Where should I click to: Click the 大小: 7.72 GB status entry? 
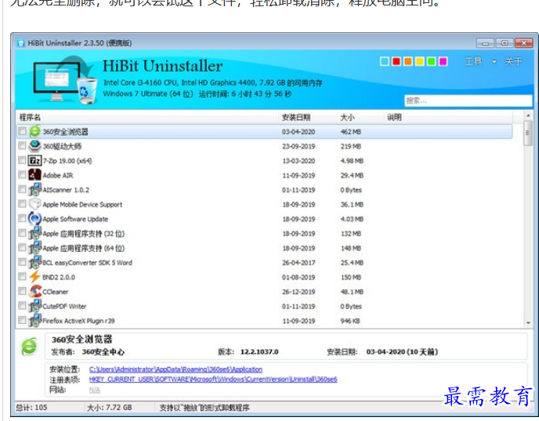(110, 408)
